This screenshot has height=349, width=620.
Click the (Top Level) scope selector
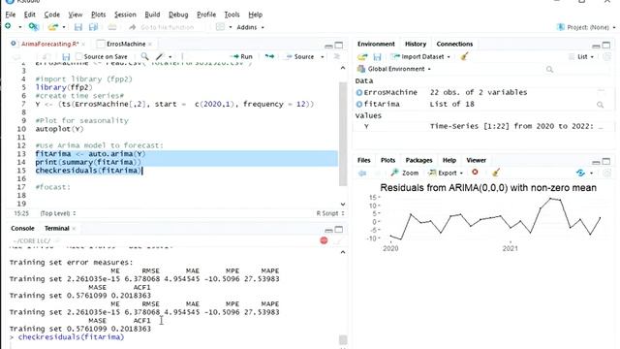point(58,213)
